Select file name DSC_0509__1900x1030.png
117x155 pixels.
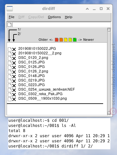pyautogui.click(x=43, y=98)
